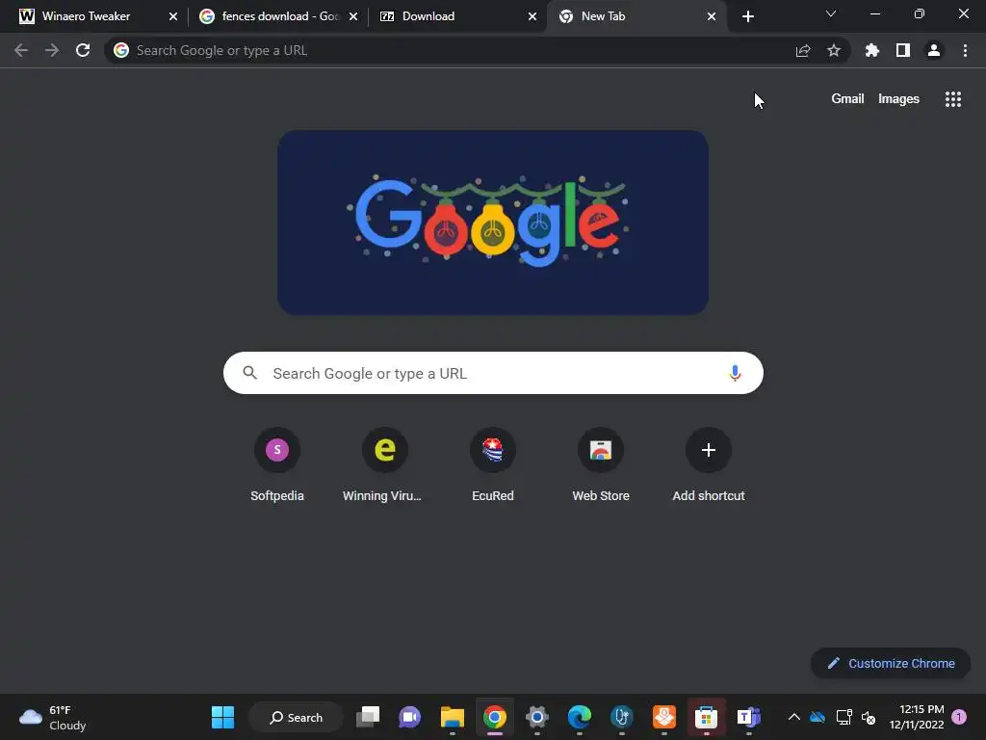Go back using the browser back arrow

pyautogui.click(x=21, y=50)
